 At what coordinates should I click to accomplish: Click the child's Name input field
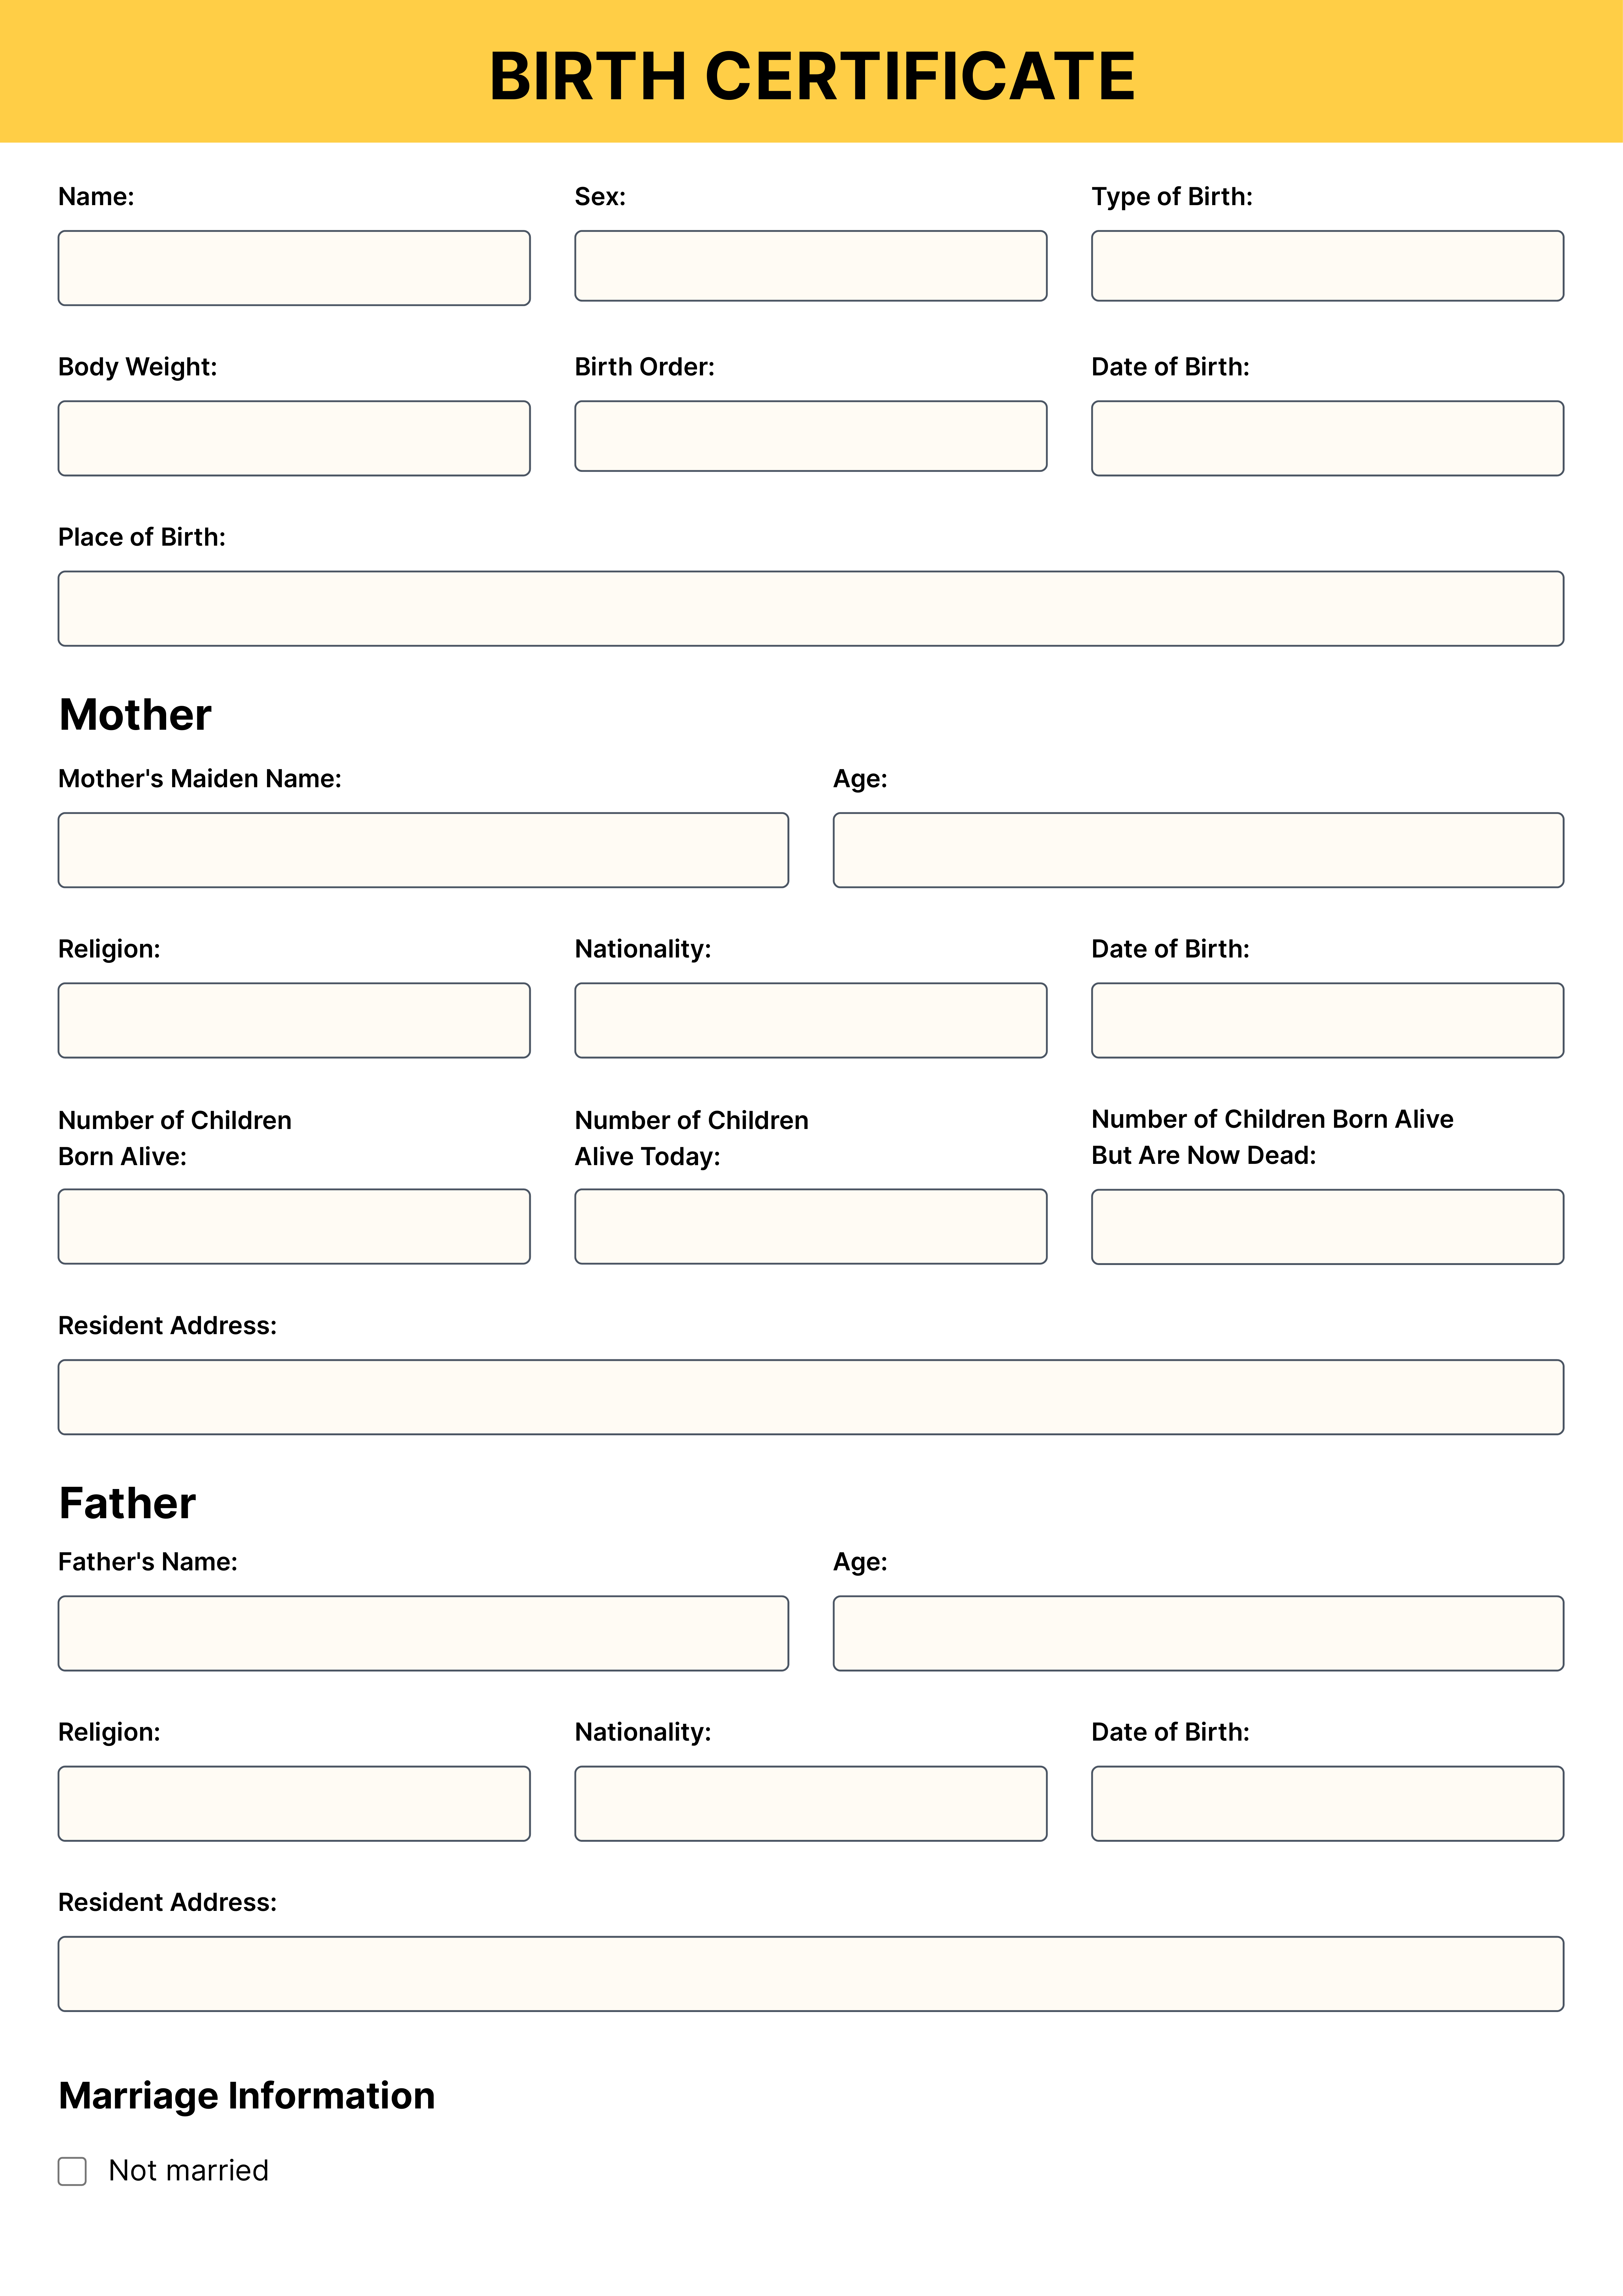point(294,268)
